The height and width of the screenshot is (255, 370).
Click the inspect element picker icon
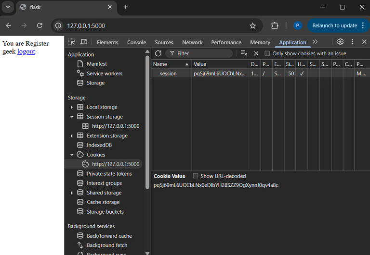click(72, 42)
